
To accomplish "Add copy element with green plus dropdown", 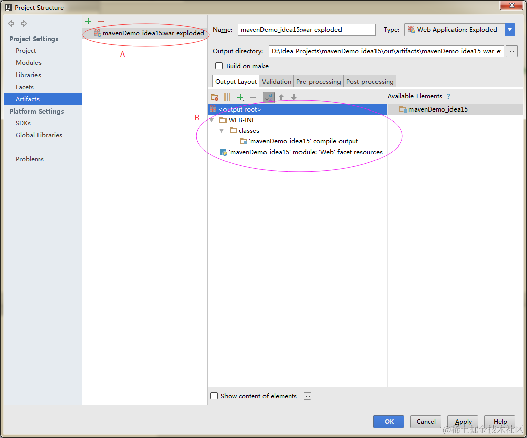I will [240, 97].
